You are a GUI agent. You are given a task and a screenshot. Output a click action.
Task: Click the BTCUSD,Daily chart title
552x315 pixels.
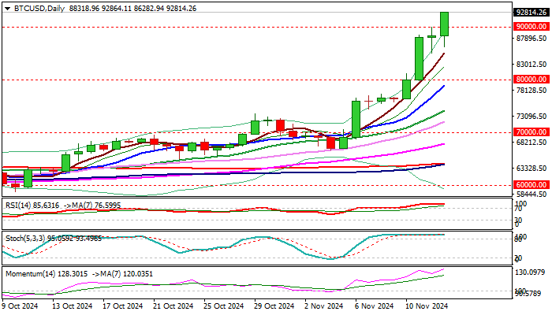(36, 8)
